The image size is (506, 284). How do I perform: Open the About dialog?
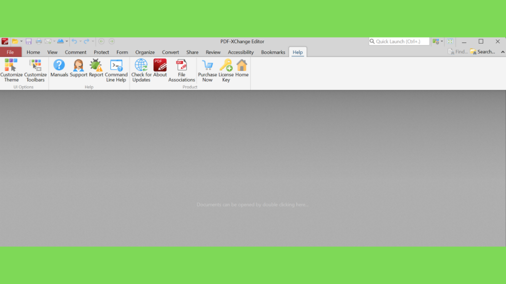pos(160,68)
